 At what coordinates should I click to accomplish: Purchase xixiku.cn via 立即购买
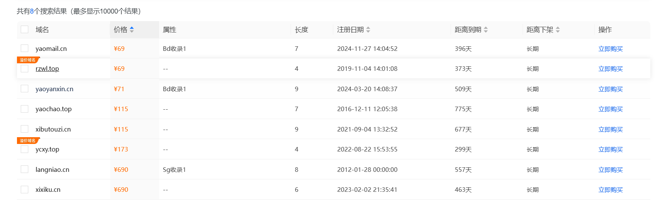[610, 190]
